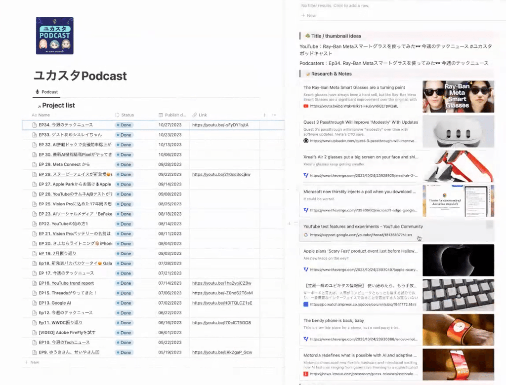Viewport: 506px width, 385px height.
Task: Click the Quest 3 headset thumbnail
Action: 458,131
